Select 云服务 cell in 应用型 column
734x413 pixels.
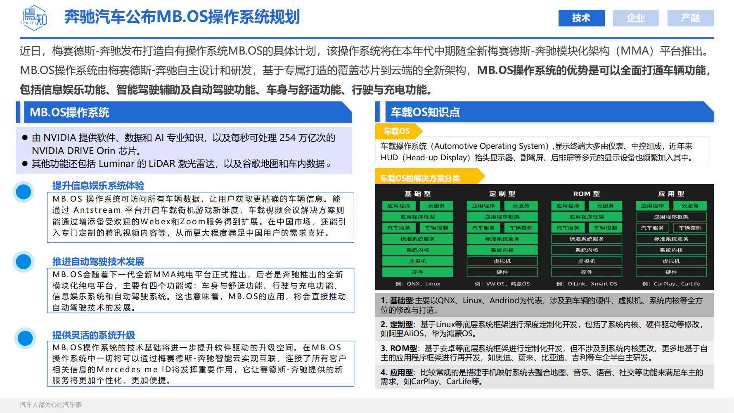pos(690,206)
